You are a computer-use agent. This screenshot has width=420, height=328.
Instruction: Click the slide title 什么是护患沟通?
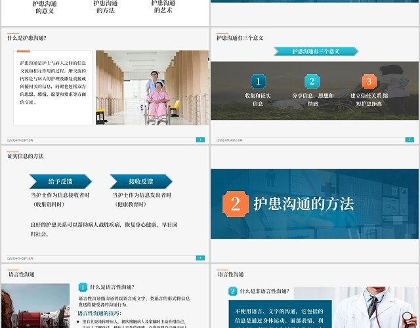click(x=27, y=38)
